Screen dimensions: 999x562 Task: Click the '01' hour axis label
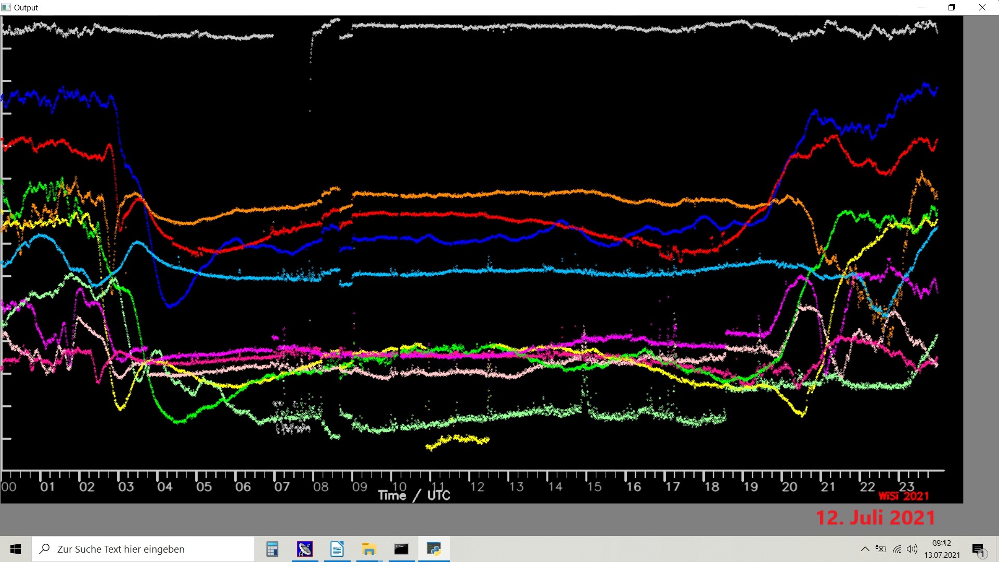tap(47, 487)
